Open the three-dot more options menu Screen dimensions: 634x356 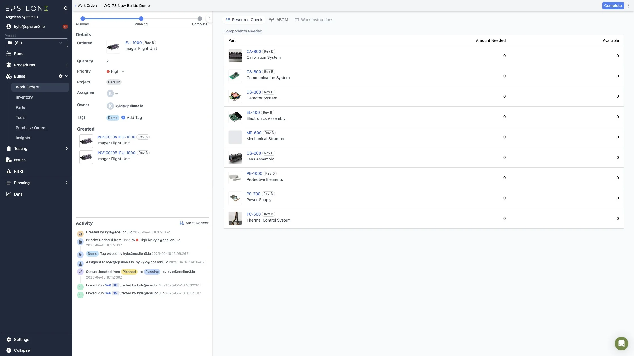tap(629, 6)
